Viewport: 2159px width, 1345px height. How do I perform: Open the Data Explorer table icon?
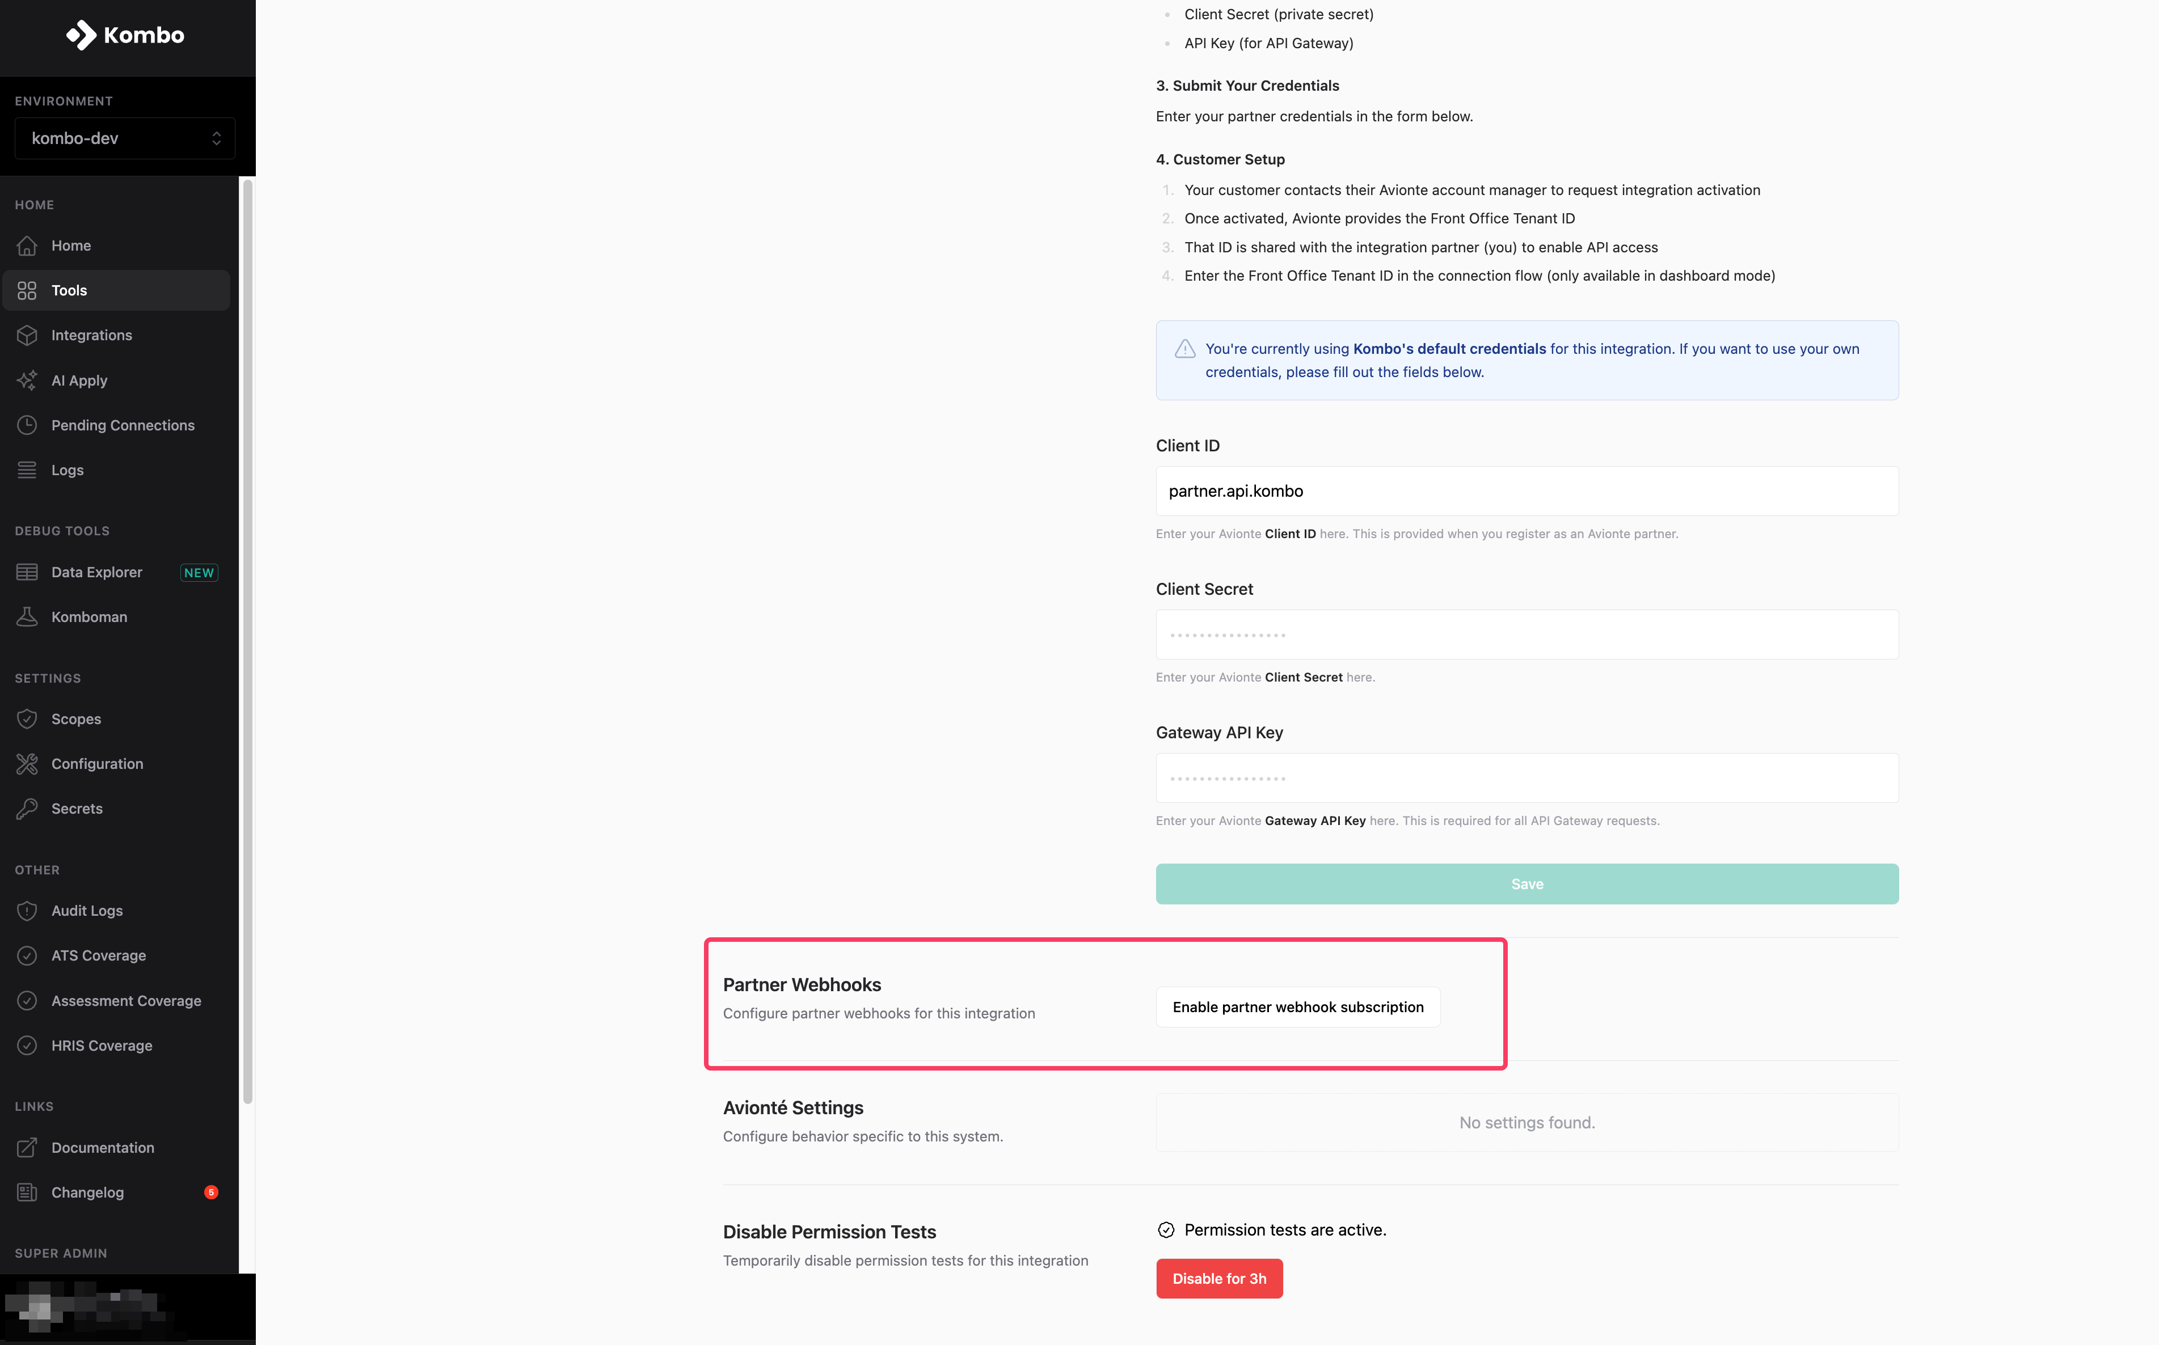point(28,572)
